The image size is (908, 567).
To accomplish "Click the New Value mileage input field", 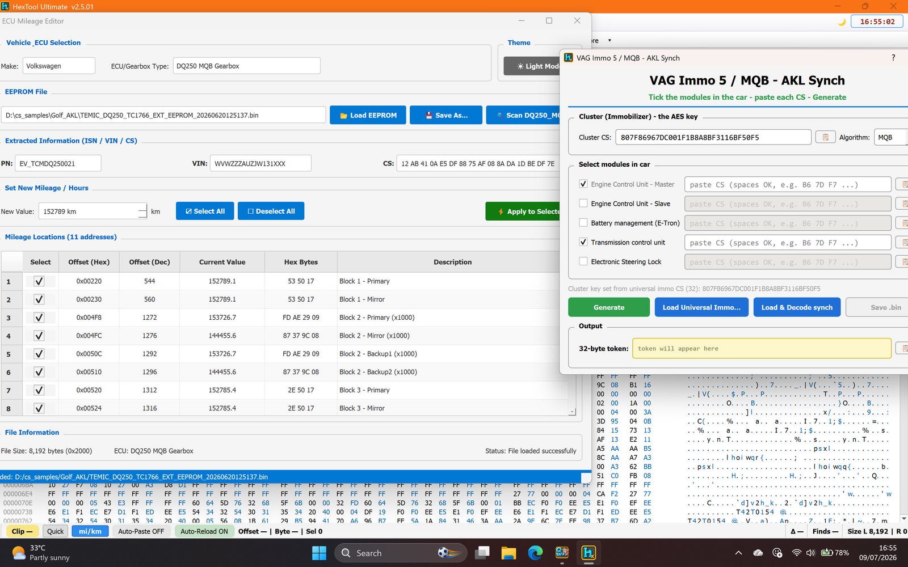I will pos(88,211).
